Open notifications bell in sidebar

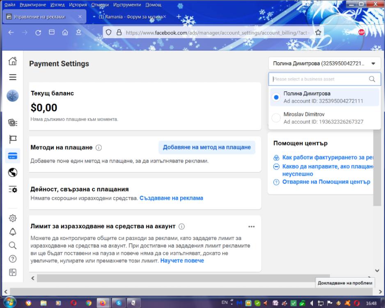pyautogui.click(x=13, y=232)
